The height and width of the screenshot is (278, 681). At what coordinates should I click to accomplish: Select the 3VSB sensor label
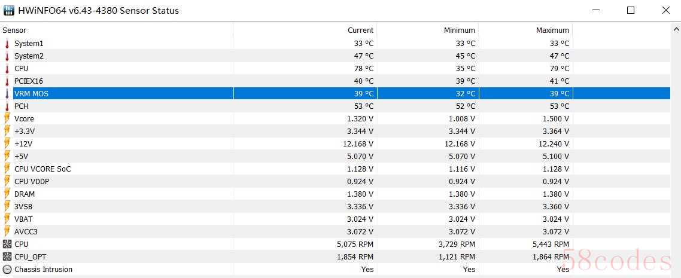pyautogui.click(x=23, y=207)
